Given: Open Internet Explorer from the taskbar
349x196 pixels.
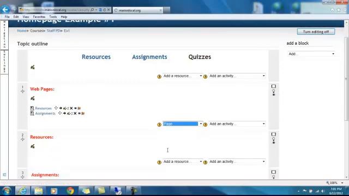Looking at the screenshot, I should [x=22, y=191].
